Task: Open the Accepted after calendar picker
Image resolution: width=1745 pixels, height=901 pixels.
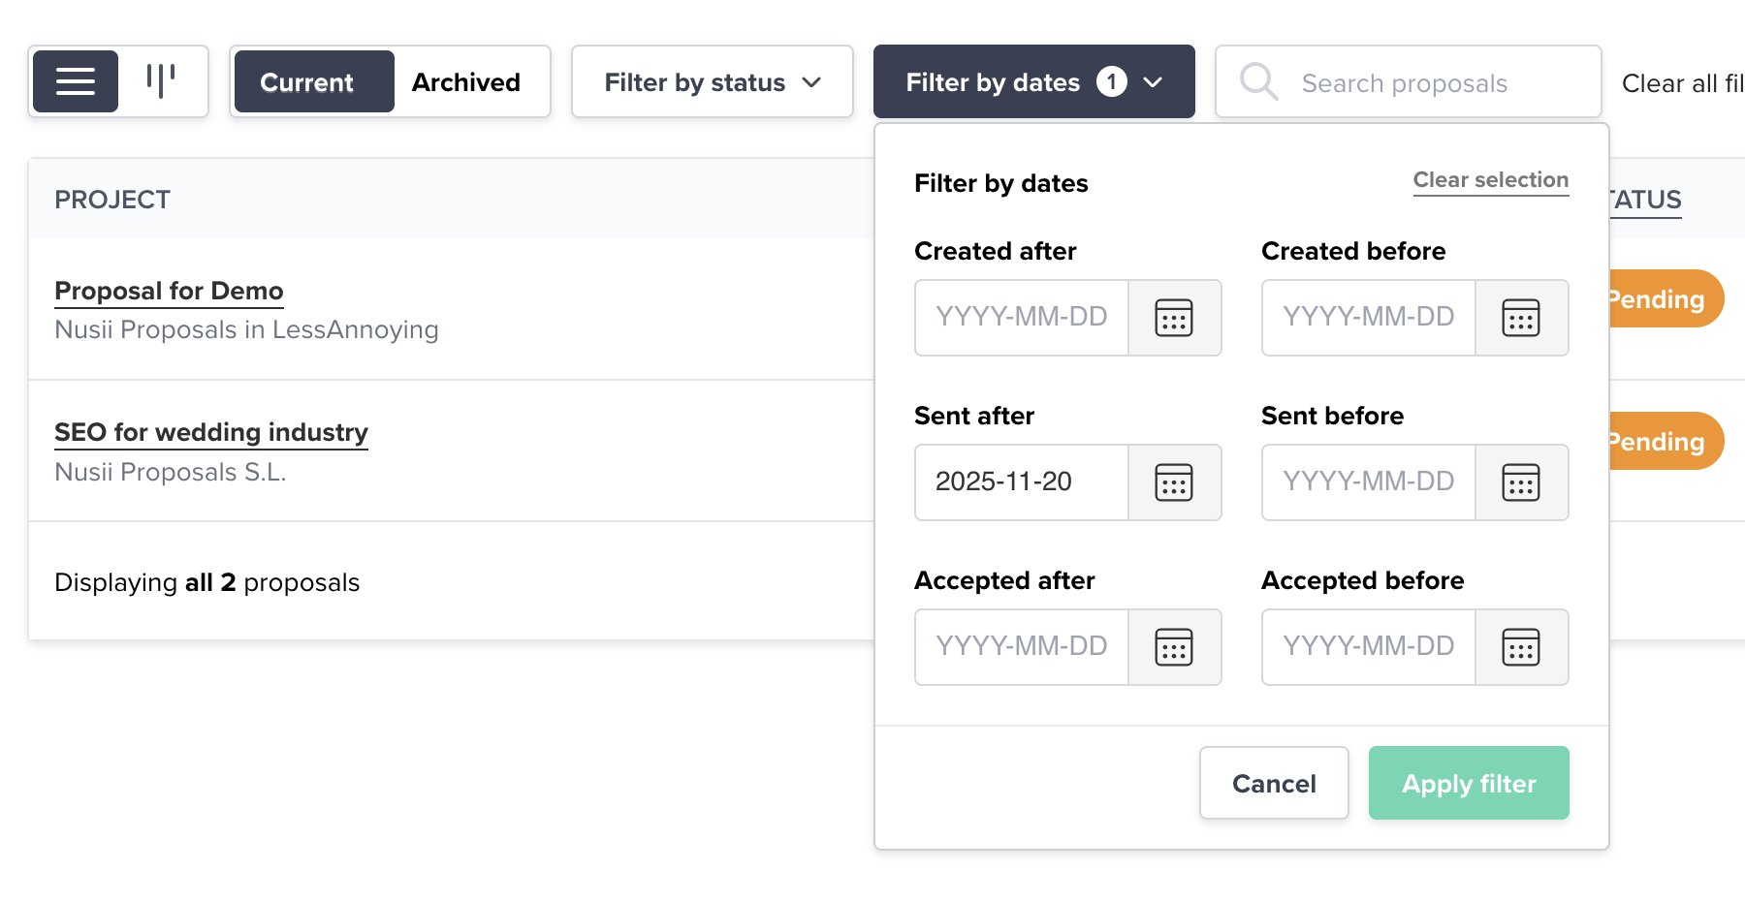Action: tap(1174, 647)
